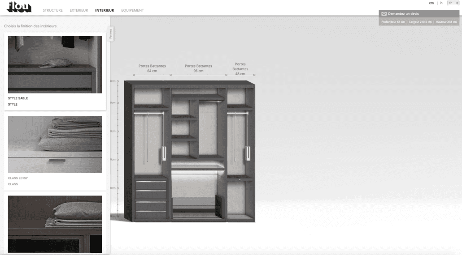This screenshot has height=255, width=462.
Task: Click the envelope icon for quote request
Action: 384,14
